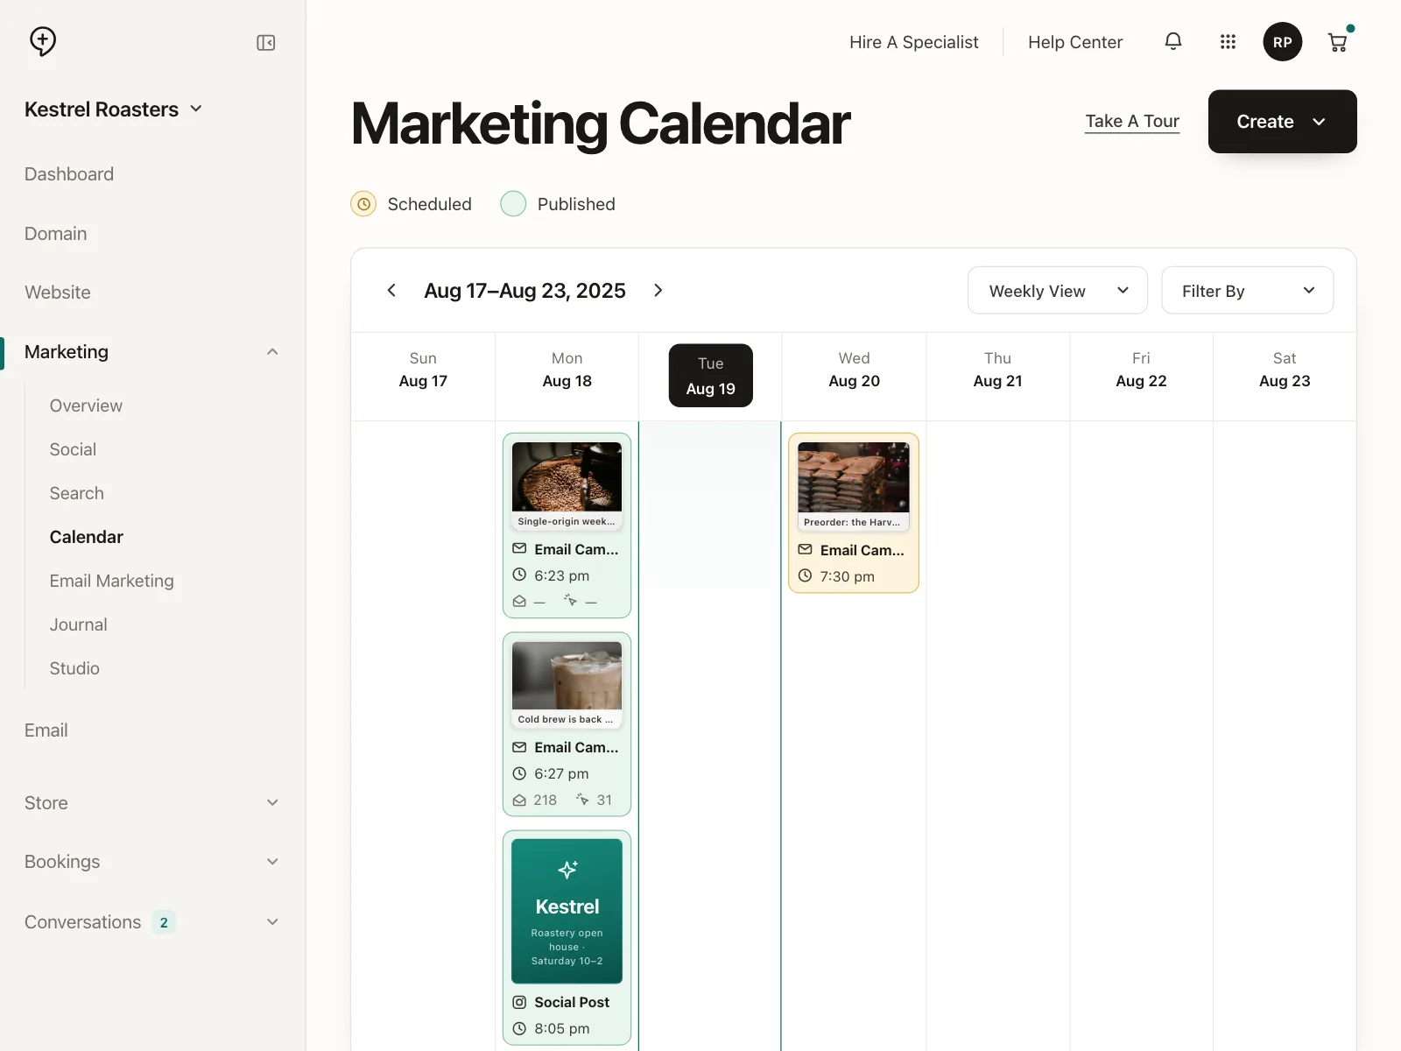The width and height of the screenshot is (1401, 1051).
Task: Open Email Marketing page
Action: (x=112, y=581)
